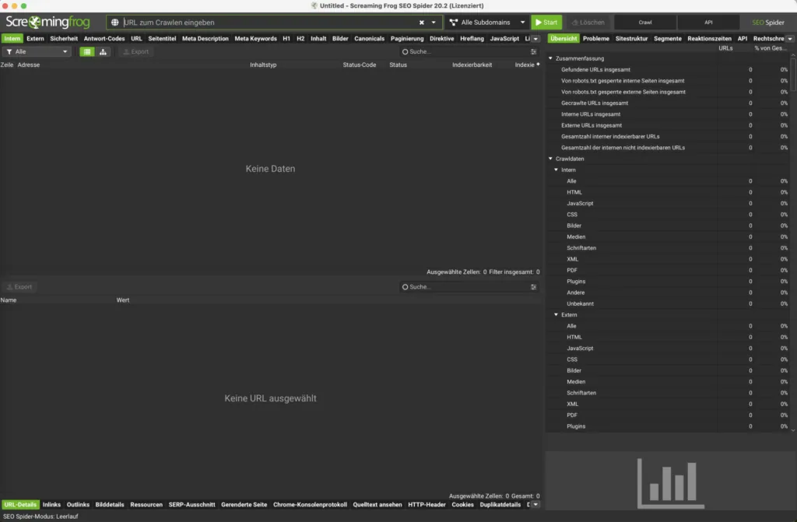The image size is (797, 522).
Task: Open the Inlinks bottom tab
Action: [51, 505]
